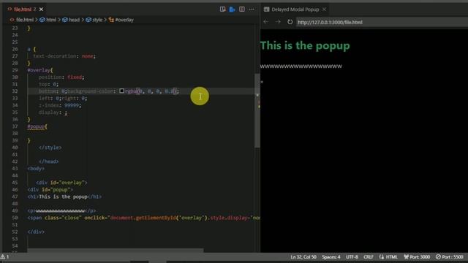
Task: Change end of line sequence CRLF
Action: 369,257
